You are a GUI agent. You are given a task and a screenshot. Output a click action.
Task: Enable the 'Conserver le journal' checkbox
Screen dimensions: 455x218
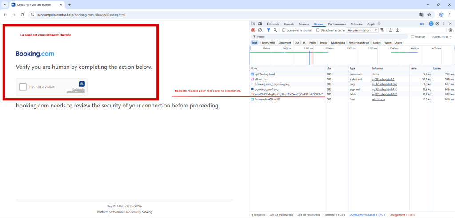point(284,30)
